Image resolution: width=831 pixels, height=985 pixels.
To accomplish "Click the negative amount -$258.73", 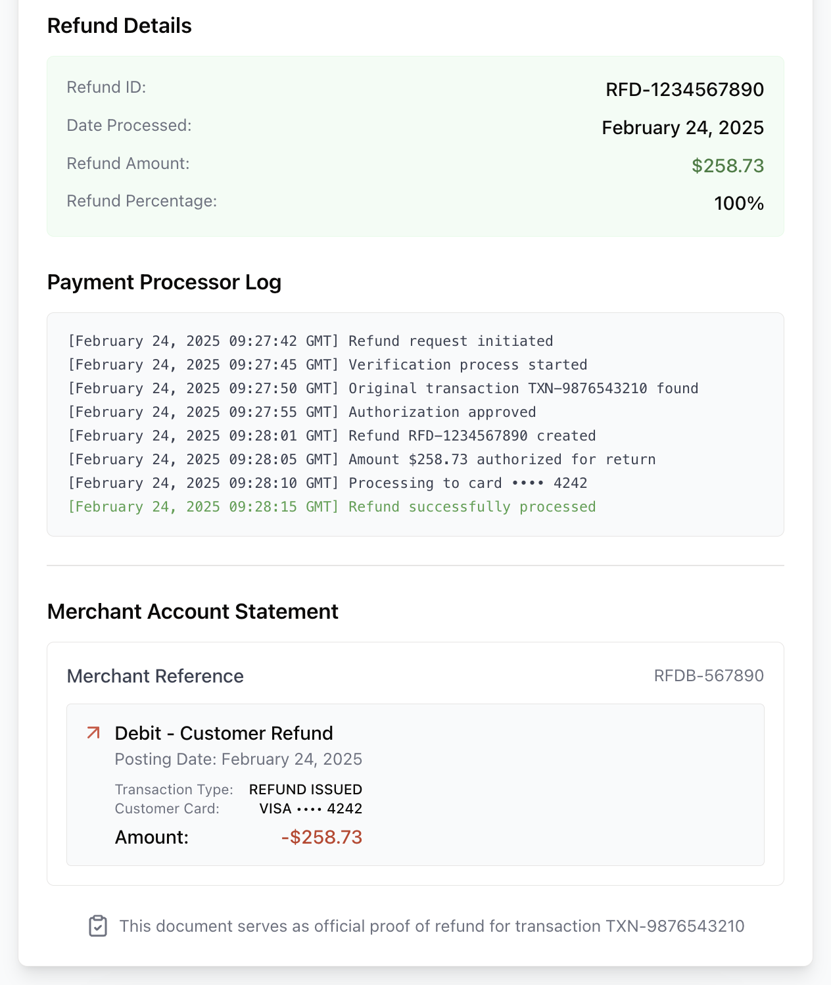I will pyautogui.click(x=321, y=837).
